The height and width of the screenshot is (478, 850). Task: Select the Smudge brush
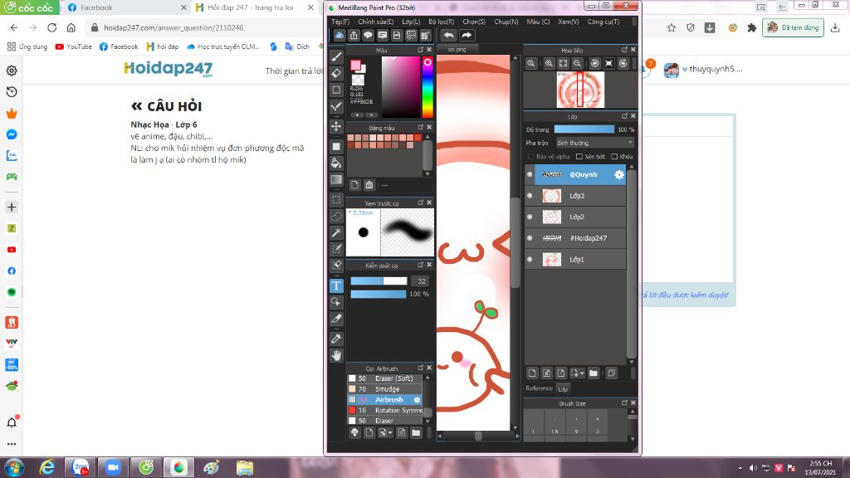coord(384,389)
